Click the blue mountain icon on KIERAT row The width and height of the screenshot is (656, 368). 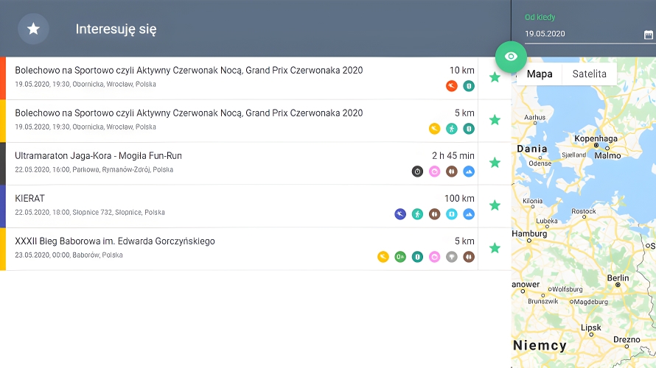click(x=469, y=214)
